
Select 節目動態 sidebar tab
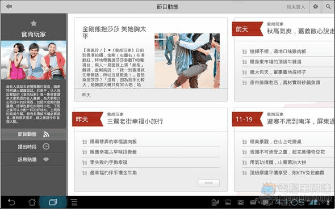point(33,134)
